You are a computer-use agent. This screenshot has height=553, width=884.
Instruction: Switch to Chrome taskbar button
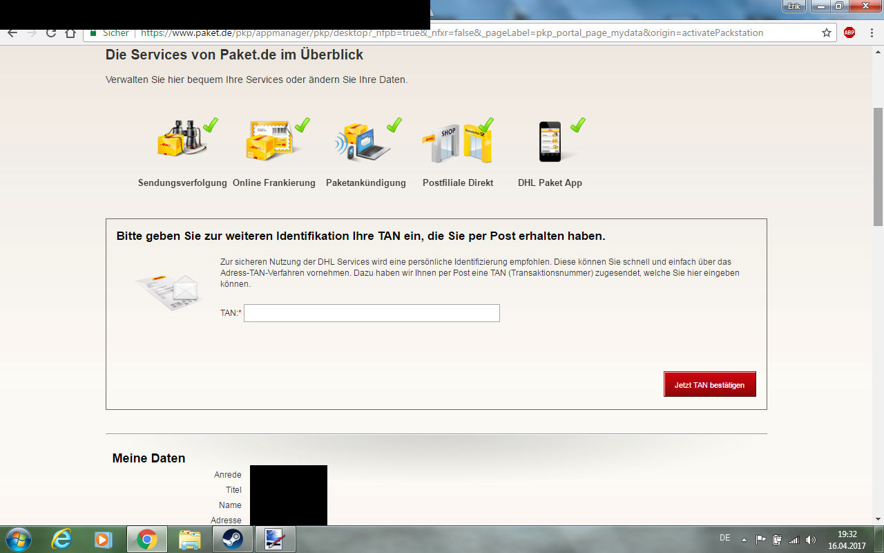click(x=146, y=539)
